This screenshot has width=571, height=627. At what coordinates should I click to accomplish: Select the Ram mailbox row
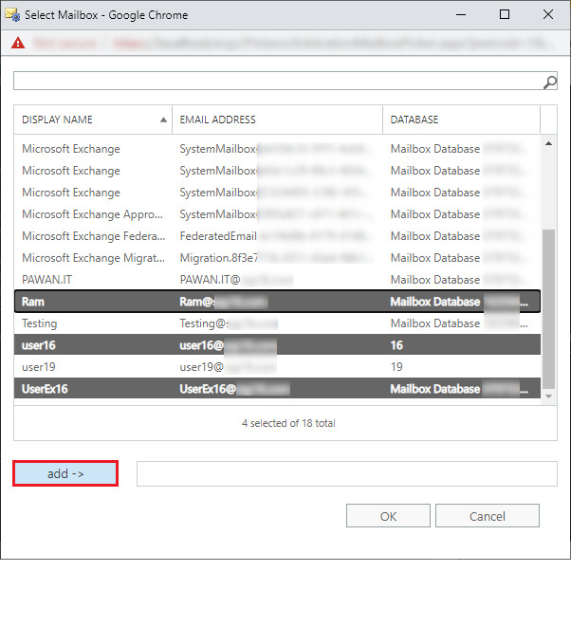pos(277,302)
